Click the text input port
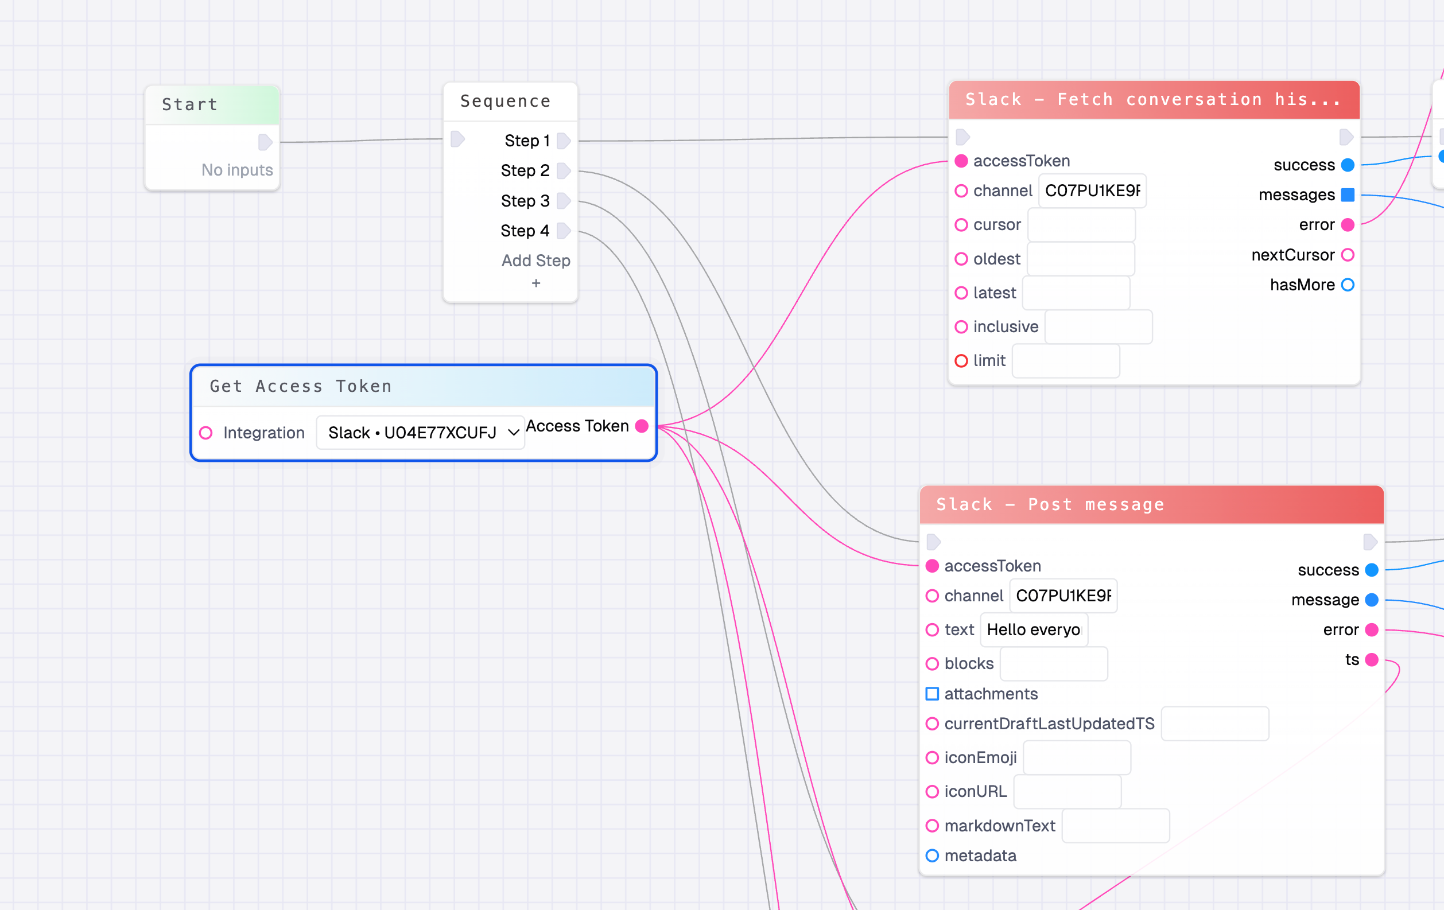This screenshot has width=1444, height=910. [933, 630]
